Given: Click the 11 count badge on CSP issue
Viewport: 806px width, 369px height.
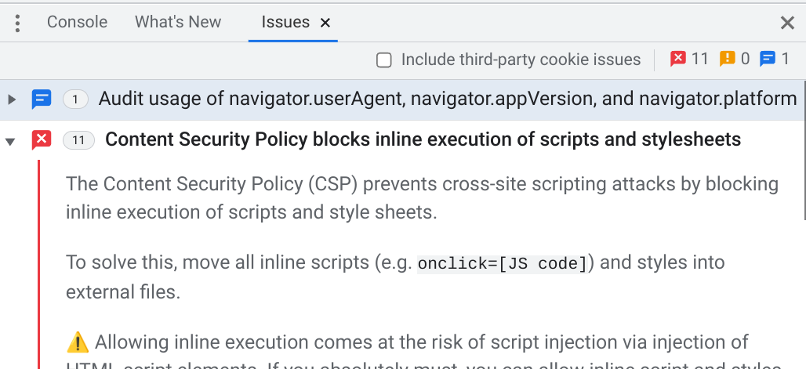Looking at the screenshot, I should coord(78,140).
